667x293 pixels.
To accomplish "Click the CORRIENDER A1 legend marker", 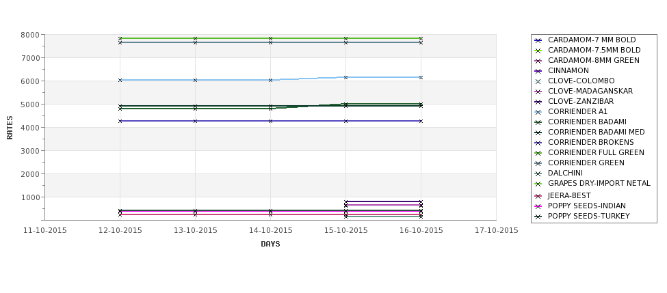I will click(538, 112).
